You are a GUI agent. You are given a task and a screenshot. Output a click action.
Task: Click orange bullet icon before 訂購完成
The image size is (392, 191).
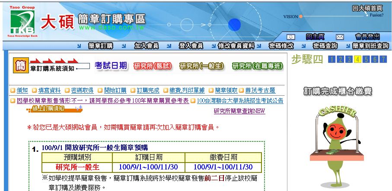click(x=133, y=91)
